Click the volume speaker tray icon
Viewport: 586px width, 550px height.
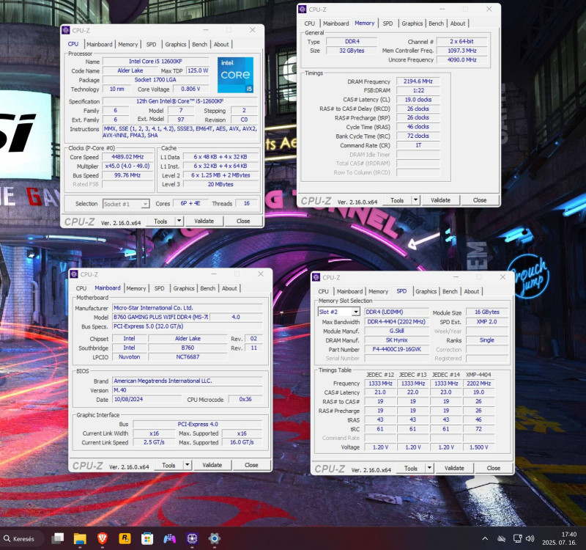[530, 538]
